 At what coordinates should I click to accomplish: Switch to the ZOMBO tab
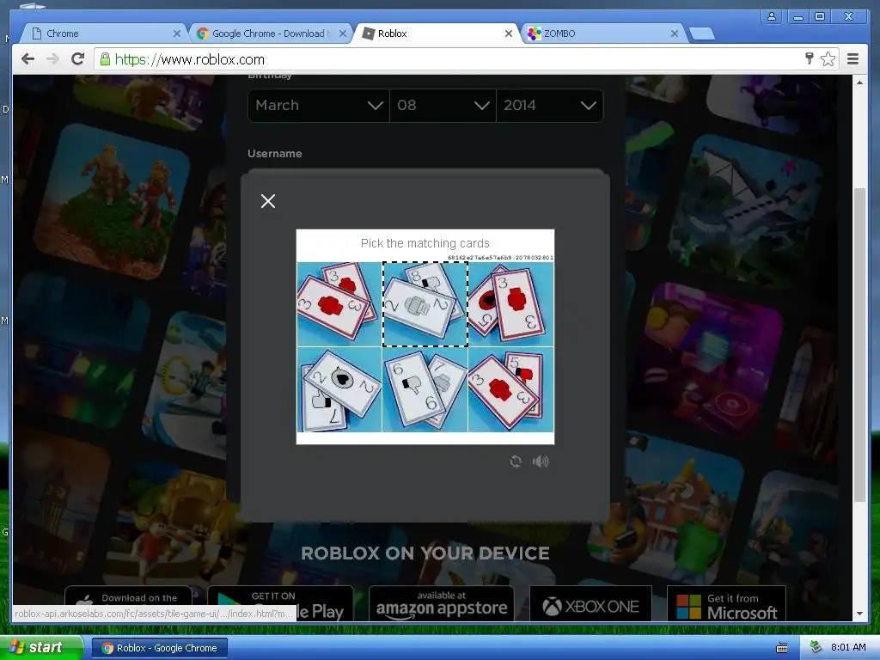click(x=603, y=34)
